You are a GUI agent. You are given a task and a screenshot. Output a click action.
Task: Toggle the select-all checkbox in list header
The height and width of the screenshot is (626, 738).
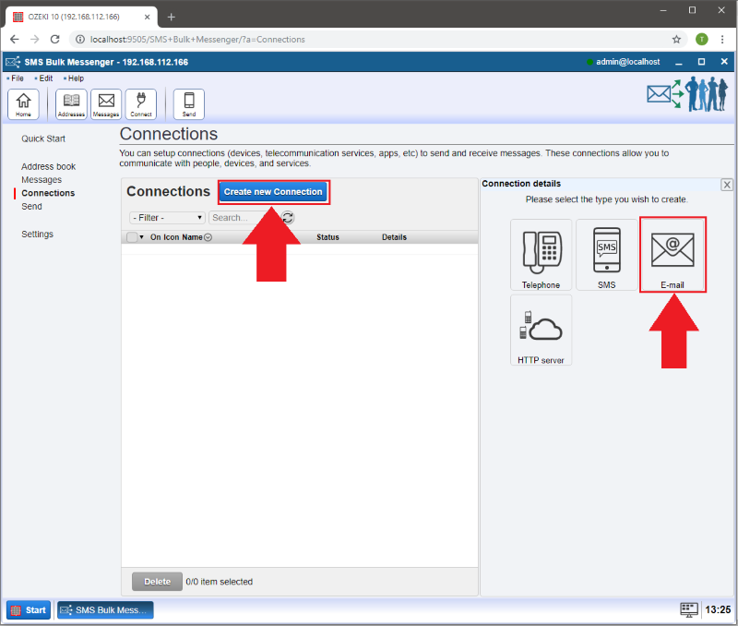point(132,237)
